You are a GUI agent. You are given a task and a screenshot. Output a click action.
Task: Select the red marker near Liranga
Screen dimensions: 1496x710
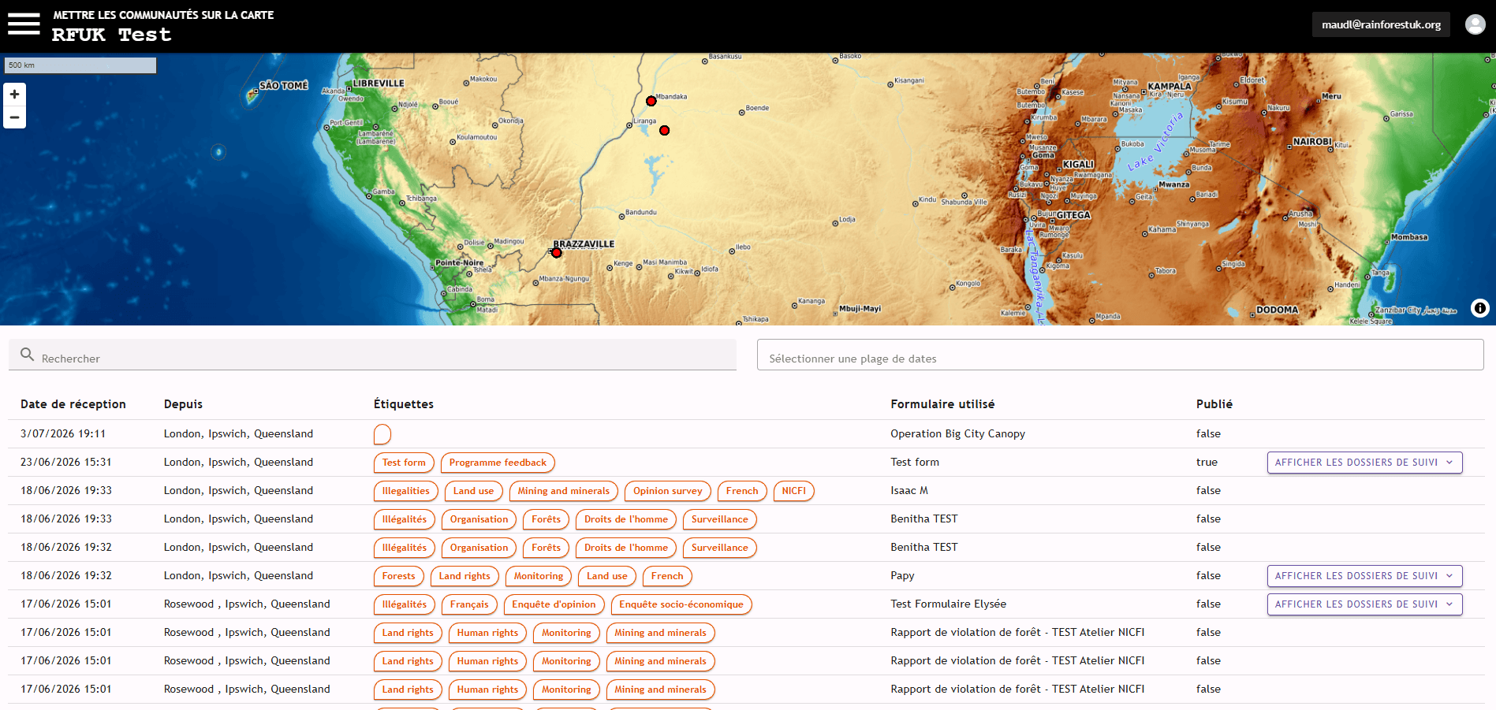point(665,130)
